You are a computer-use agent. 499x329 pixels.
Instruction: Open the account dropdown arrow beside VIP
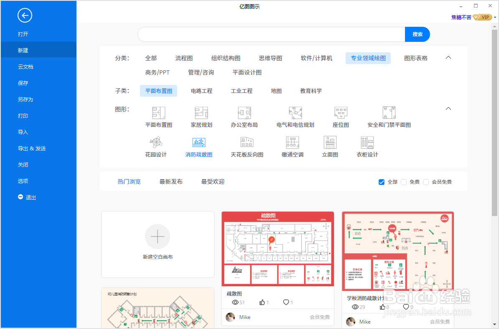click(495, 18)
